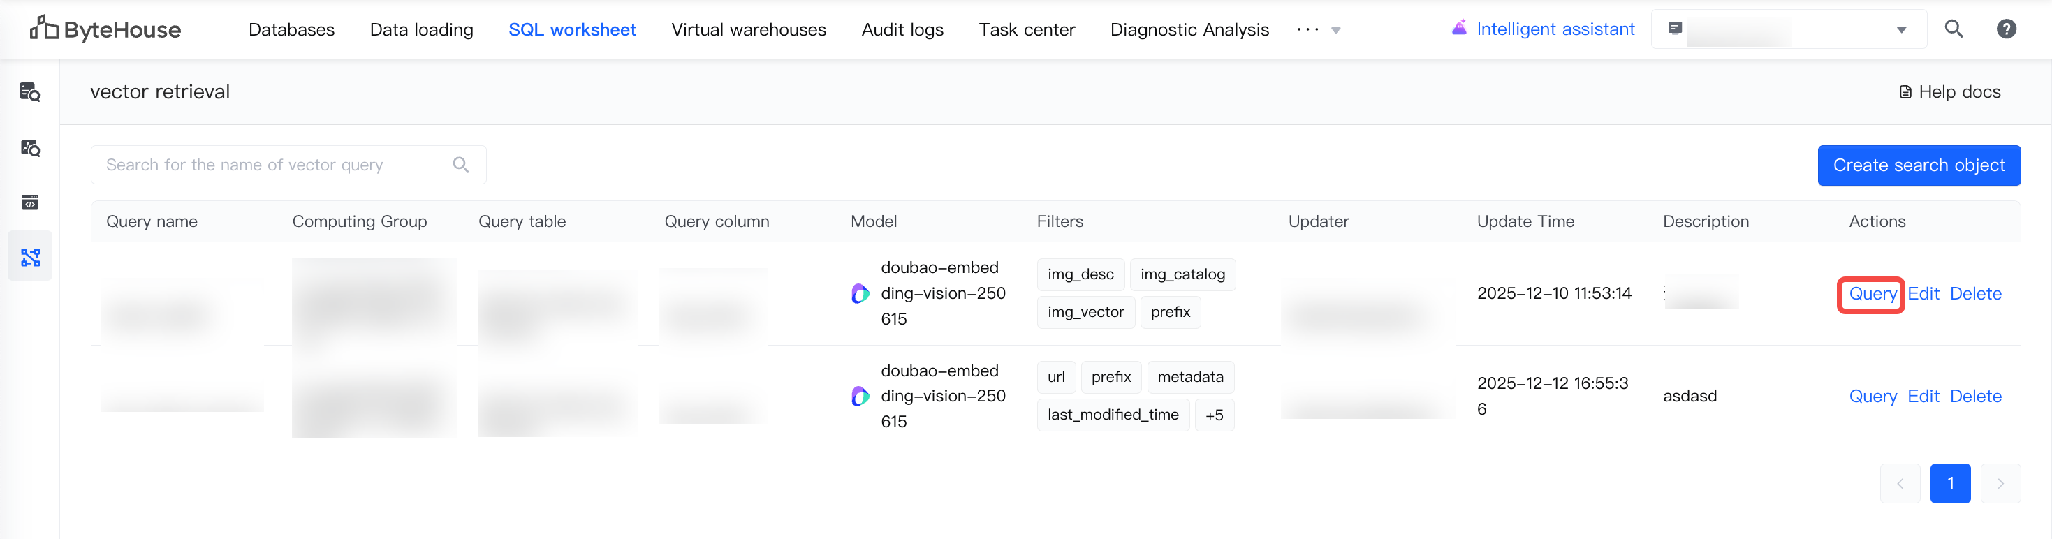Select the vector retrieval sidebar icon
This screenshot has height=539, width=2052.
click(30, 257)
